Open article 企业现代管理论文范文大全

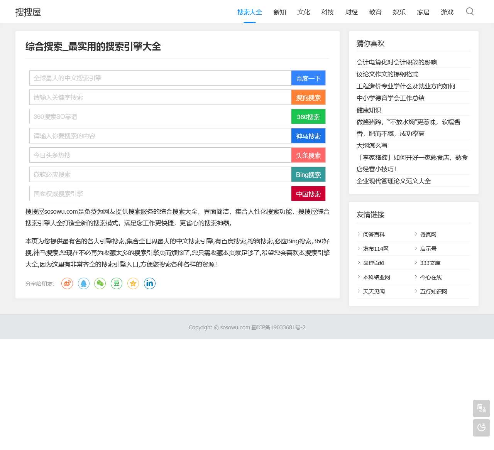click(394, 181)
